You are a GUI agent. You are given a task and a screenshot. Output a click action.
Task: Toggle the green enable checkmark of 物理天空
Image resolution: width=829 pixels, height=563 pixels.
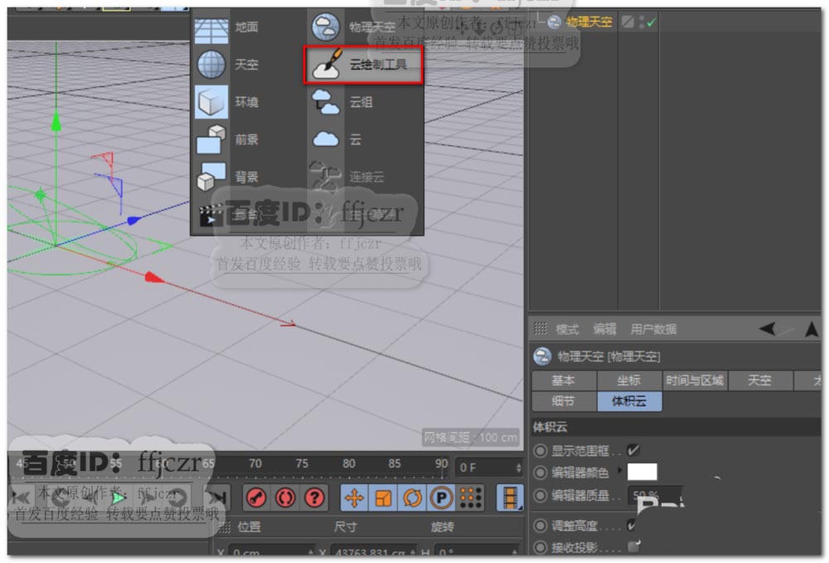coord(651,22)
